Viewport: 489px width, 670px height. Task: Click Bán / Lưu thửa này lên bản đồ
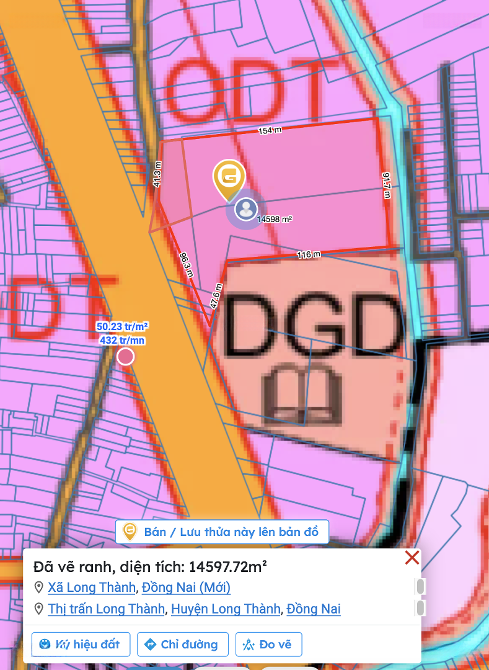point(222,532)
